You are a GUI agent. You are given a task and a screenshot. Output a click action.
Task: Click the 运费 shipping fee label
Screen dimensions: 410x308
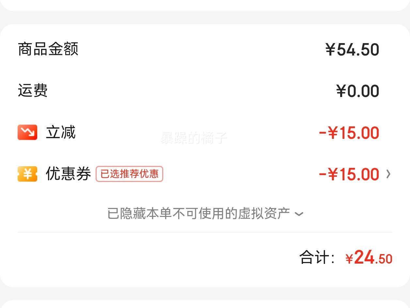(x=33, y=90)
